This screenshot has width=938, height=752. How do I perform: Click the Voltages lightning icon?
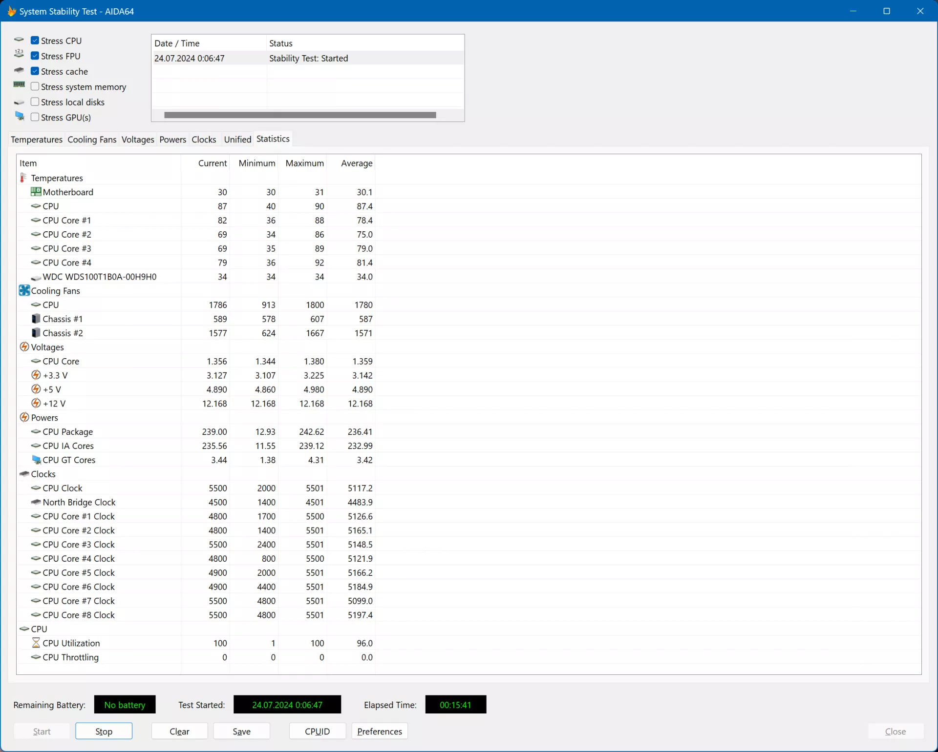click(24, 347)
